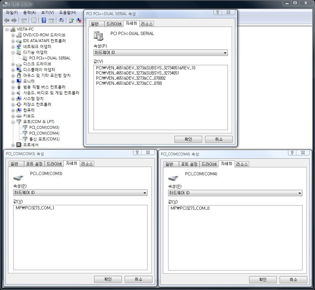
Task: Select the 통신 포트(COM1) port icon
Action: pos(25,139)
